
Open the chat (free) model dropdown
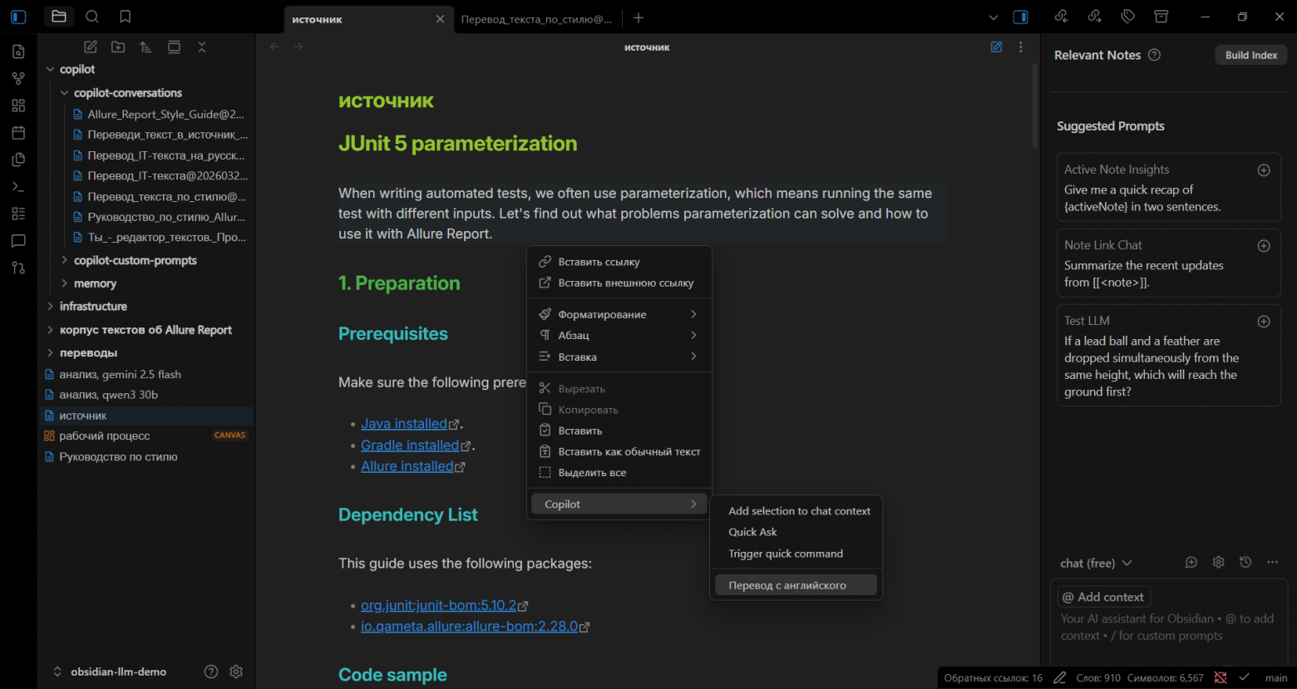(x=1096, y=564)
